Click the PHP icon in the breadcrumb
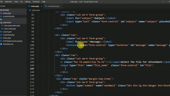The image size is (170, 96). (30, 10)
